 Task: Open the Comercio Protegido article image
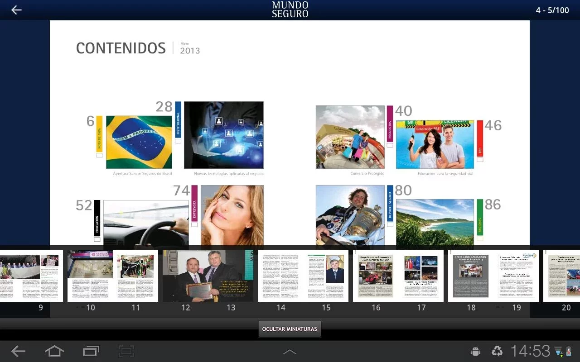tap(350, 137)
